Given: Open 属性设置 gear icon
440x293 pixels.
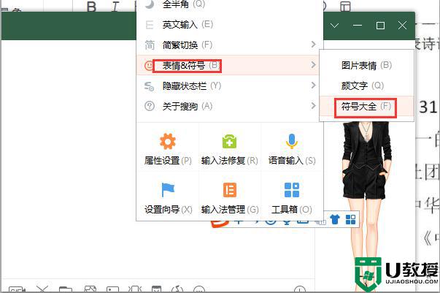Looking at the screenshot, I should click(168, 141).
